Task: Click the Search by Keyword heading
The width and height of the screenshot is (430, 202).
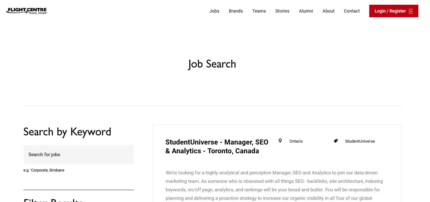Action: pos(67,132)
